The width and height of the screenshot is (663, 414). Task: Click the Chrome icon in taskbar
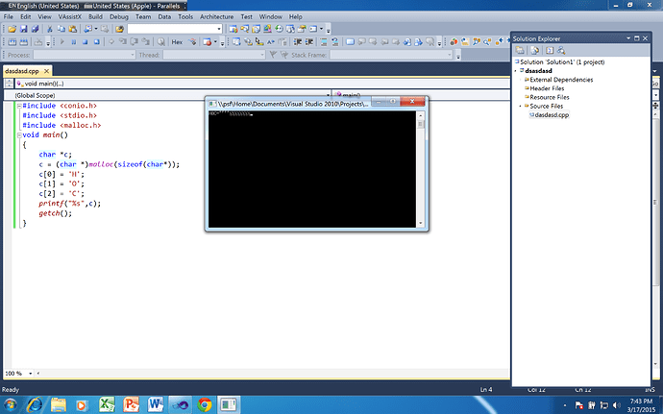click(x=205, y=404)
